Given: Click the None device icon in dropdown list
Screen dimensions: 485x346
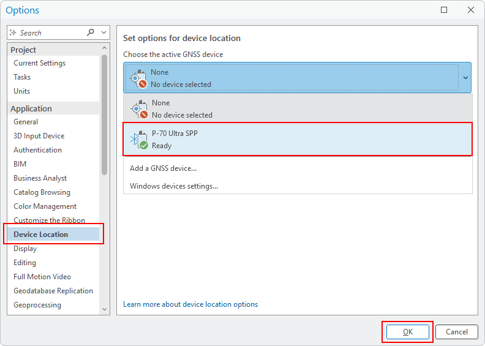Looking at the screenshot, I should pyautogui.click(x=139, y=109).
